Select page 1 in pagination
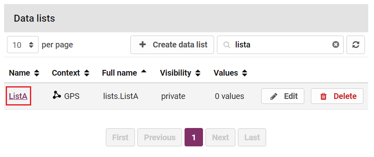 pos(194,137)
